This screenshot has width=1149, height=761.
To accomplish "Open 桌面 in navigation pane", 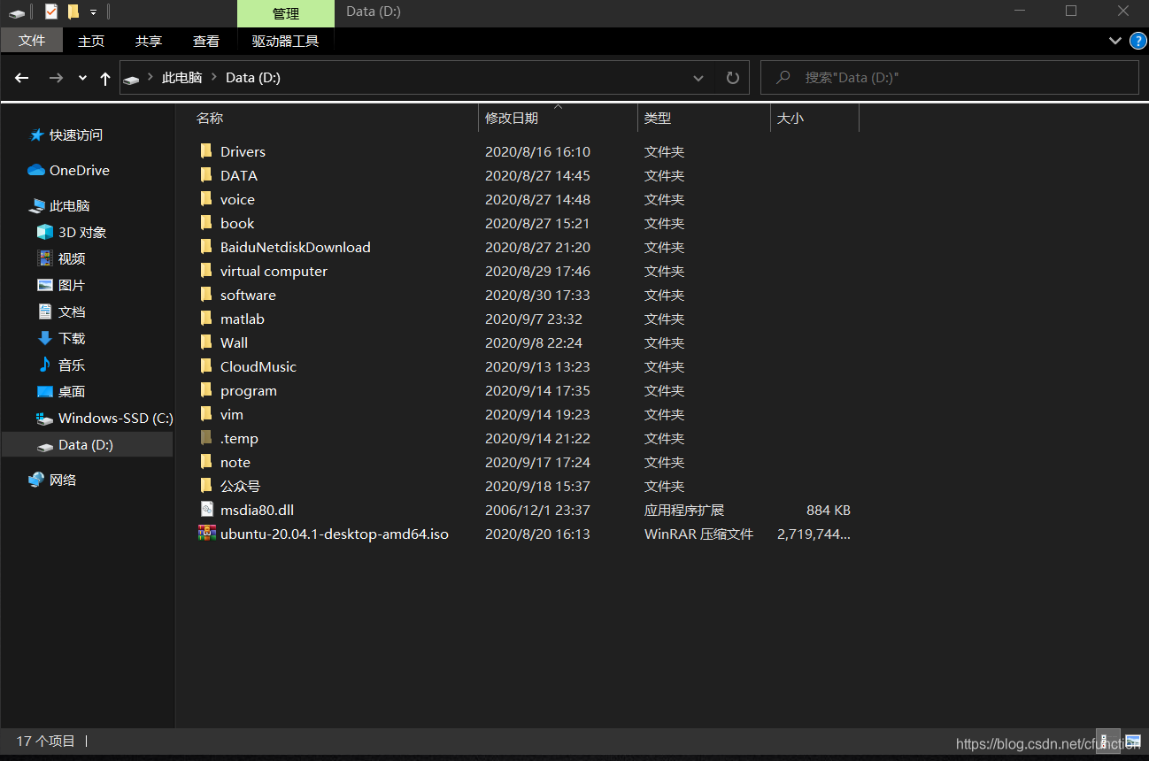I will (x=72, y=391).
